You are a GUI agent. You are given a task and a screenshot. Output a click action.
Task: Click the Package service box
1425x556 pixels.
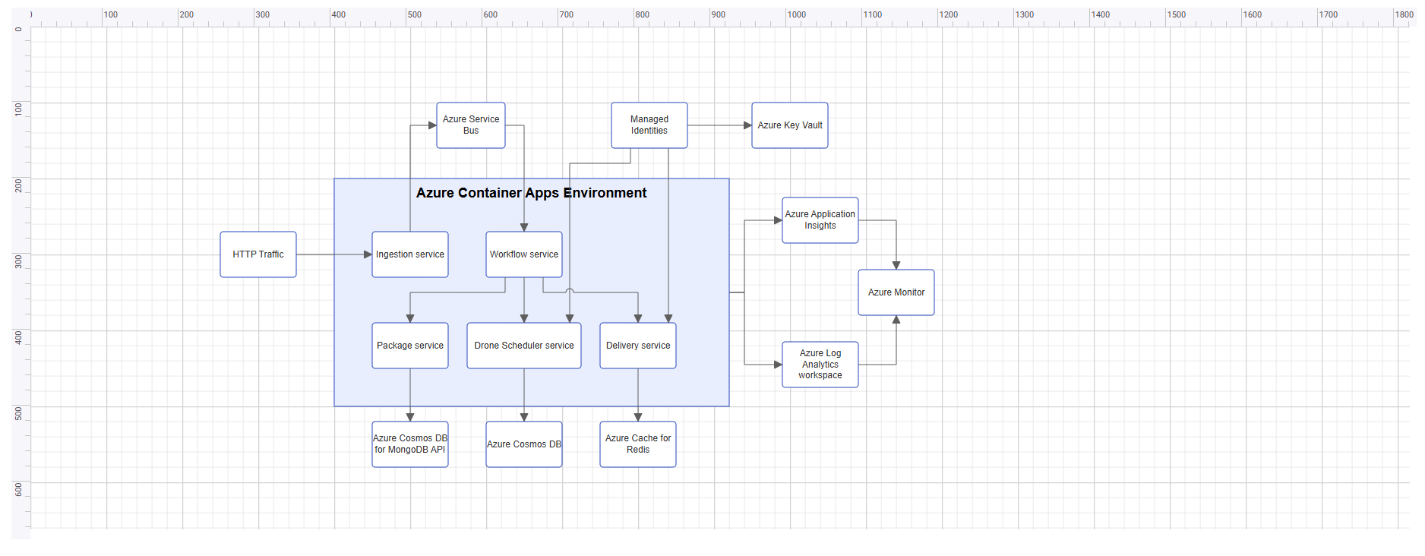pos(410,346)
